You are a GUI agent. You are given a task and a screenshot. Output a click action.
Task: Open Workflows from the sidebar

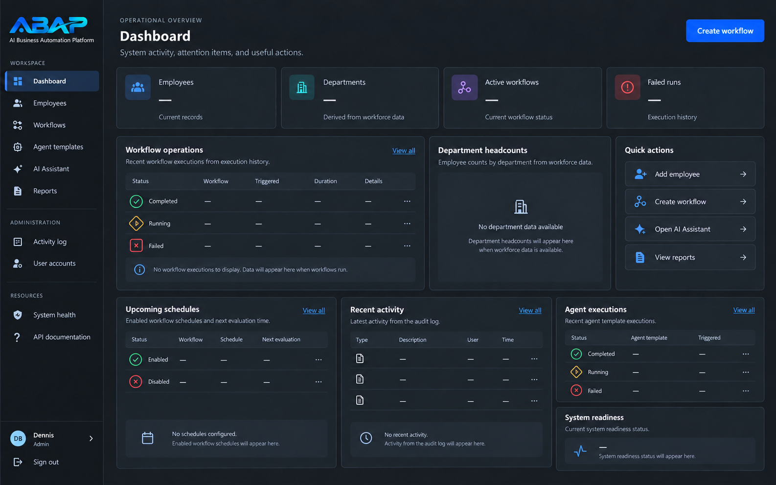point(52,125)
